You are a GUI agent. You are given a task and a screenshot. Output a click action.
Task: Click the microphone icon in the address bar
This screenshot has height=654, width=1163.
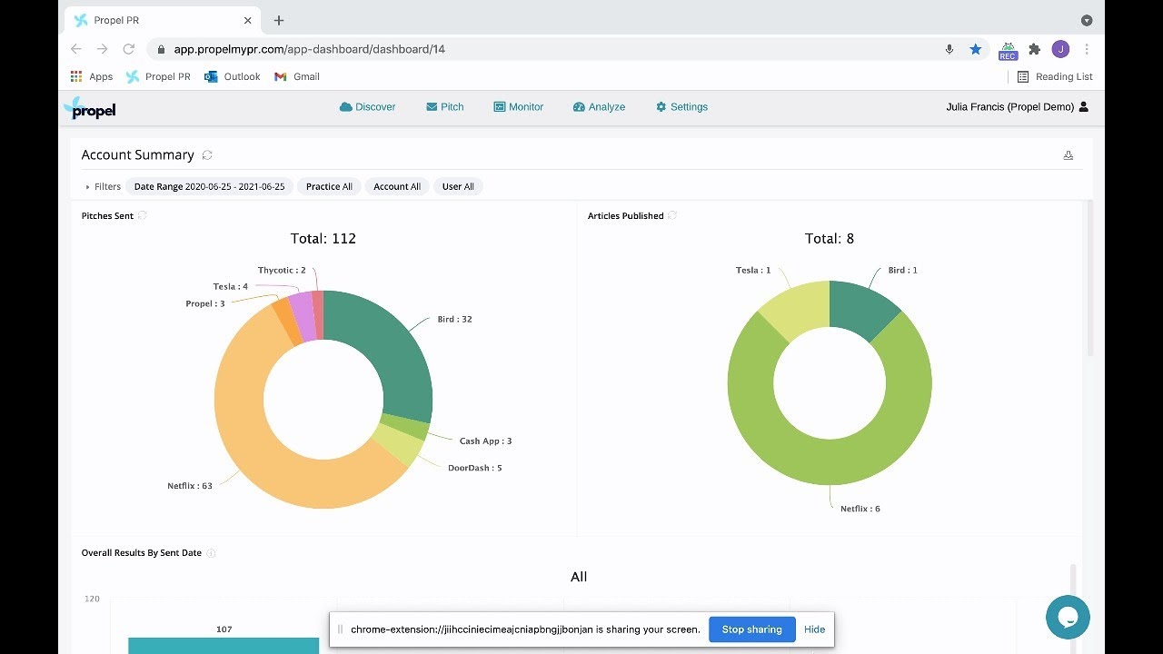949,49
